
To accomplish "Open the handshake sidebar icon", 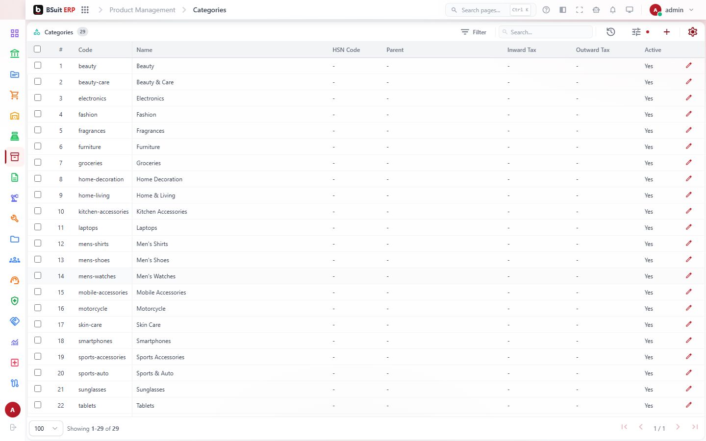I will 15,321.
